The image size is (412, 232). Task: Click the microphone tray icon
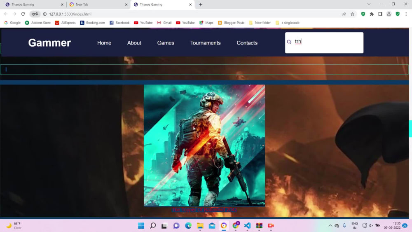[x=344, y=226]
